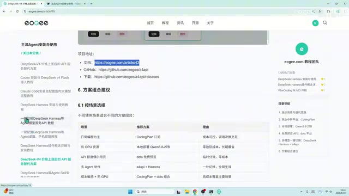This screenshot has height=196, width=349.
Task: Open sidebar article 一键配置DeepSeek Harness等Agent桌面
Action: pos(43,134)
